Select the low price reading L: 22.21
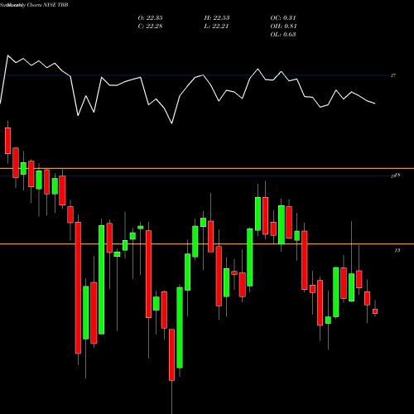Image resolution: width=414 pixels, height=414 pixels. [216, 26]
